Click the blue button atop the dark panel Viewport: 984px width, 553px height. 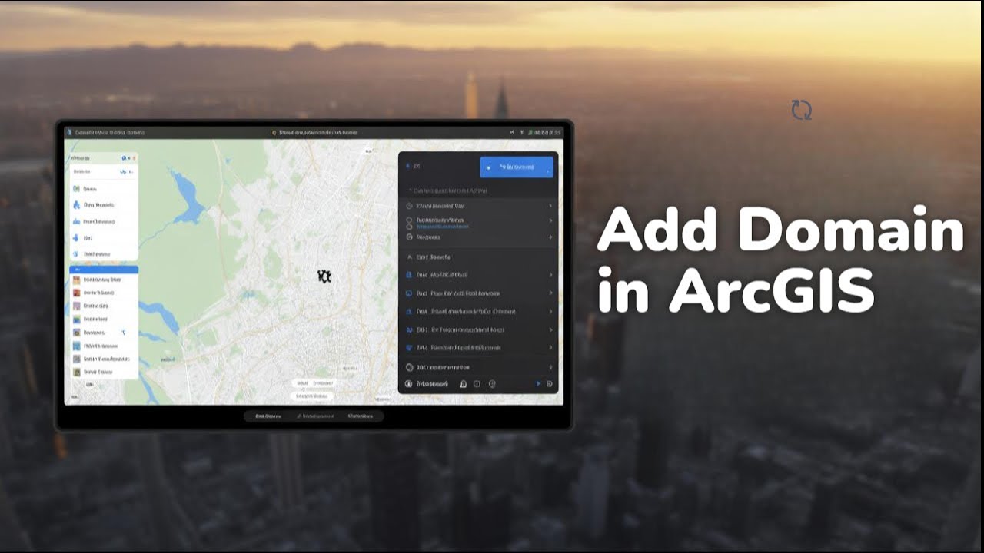coord(517,167)
